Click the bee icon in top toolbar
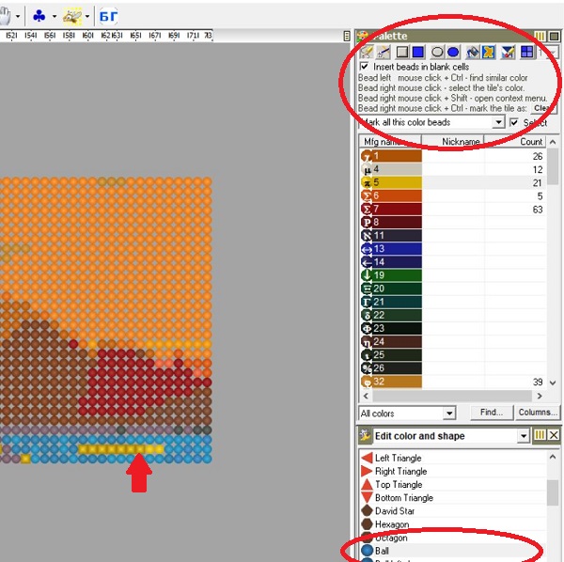564x562 pixels. pyautogui.click(x=71, y=16)
